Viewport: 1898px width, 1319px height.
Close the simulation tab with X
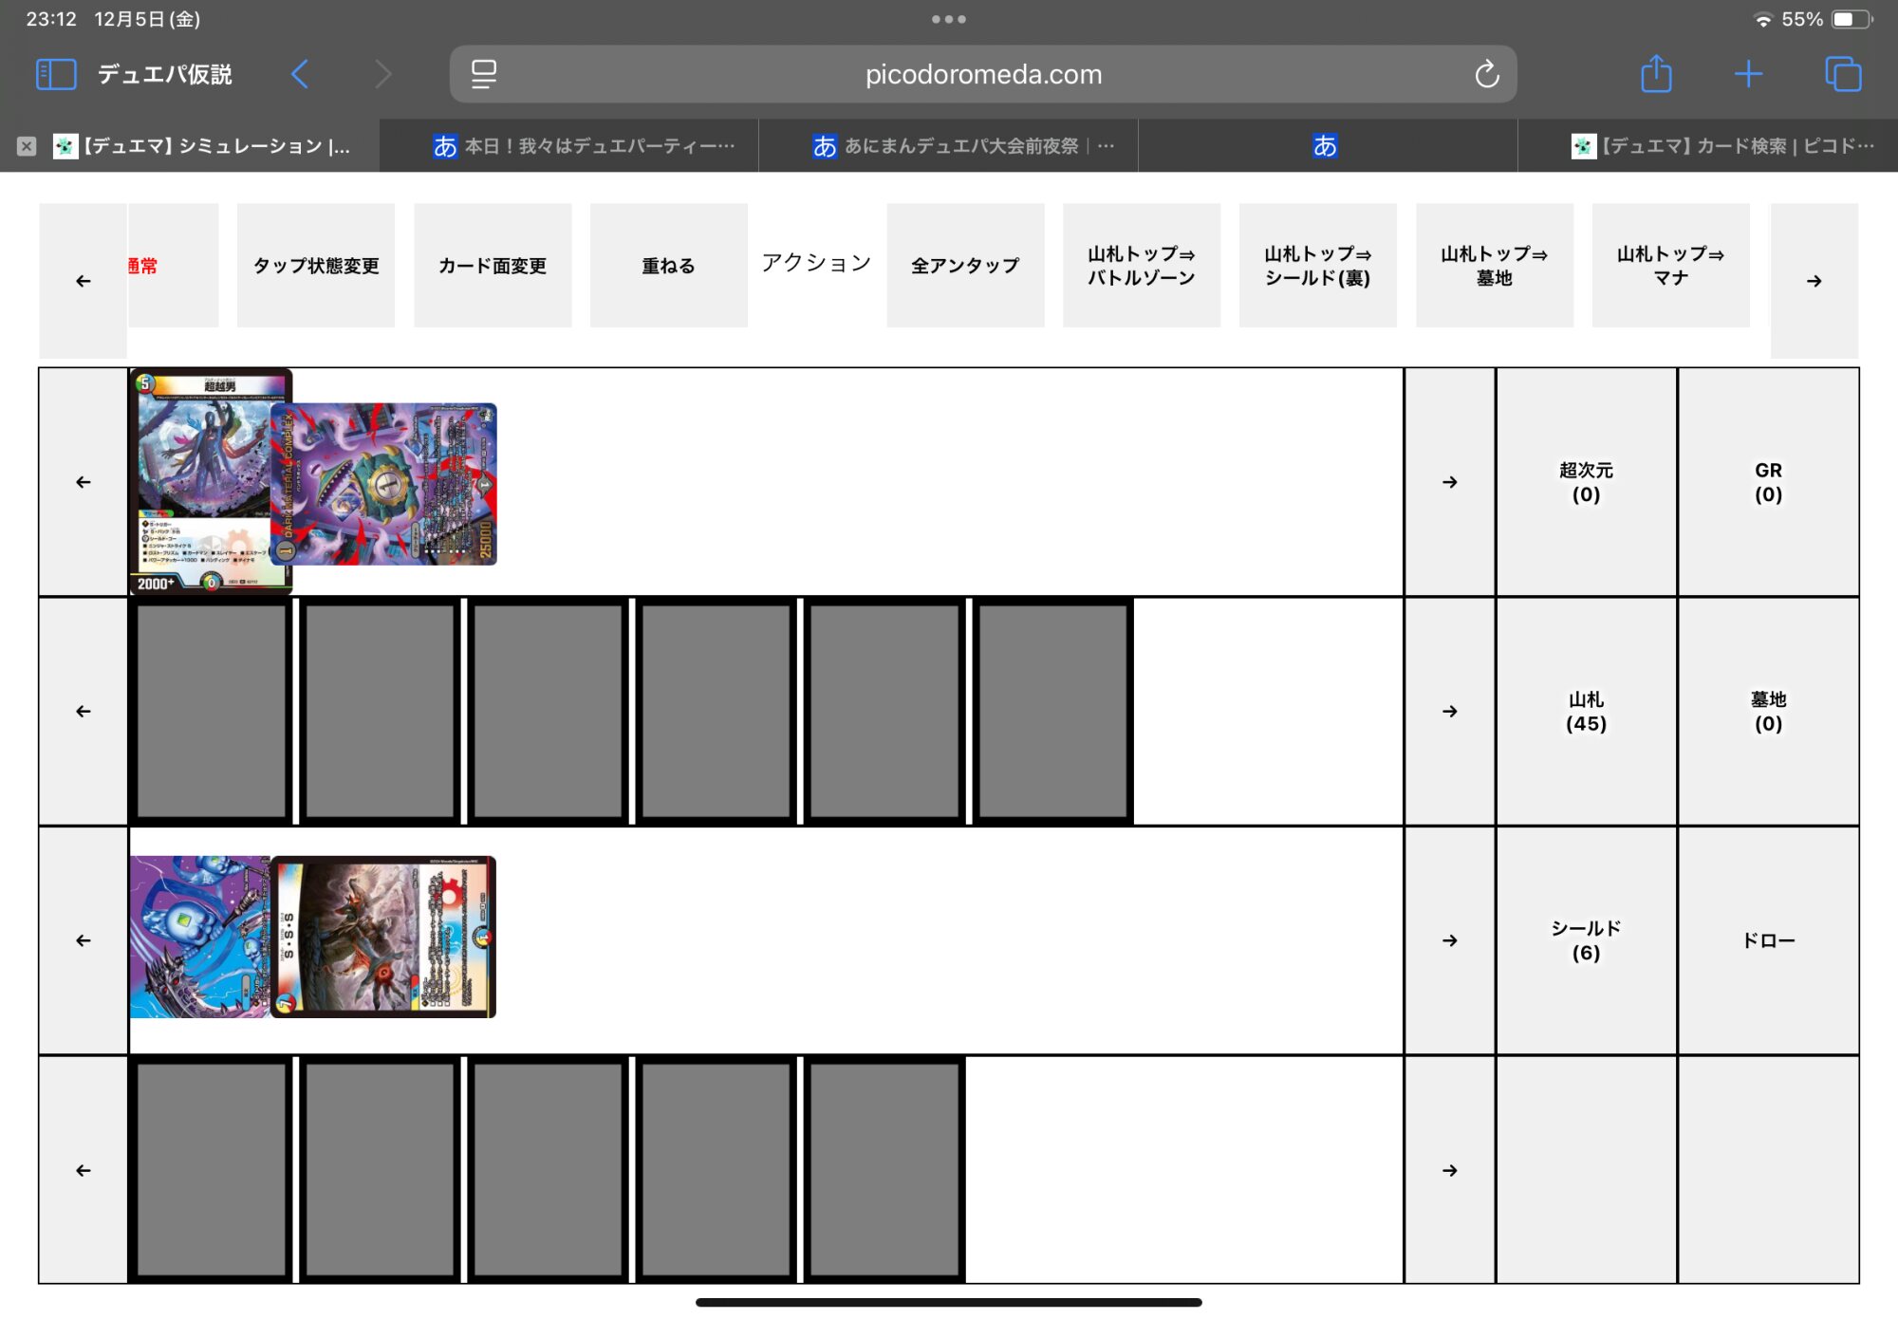(x=27, y=146)
